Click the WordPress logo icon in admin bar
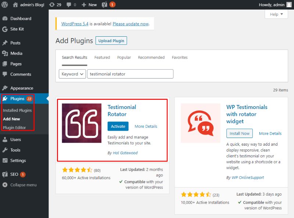The width and height of the screenshot is (294, 218). [x=5, y=4]
